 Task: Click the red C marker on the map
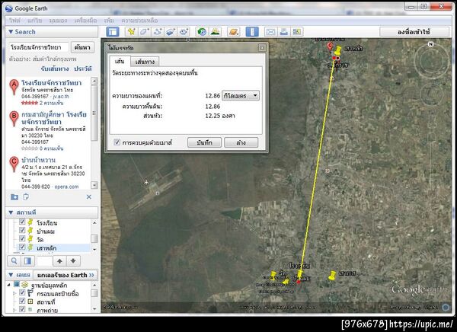click(x=330, y=46)
